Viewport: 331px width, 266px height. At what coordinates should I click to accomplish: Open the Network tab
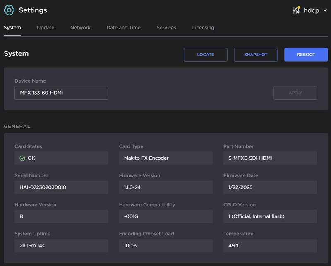point(80,28)
